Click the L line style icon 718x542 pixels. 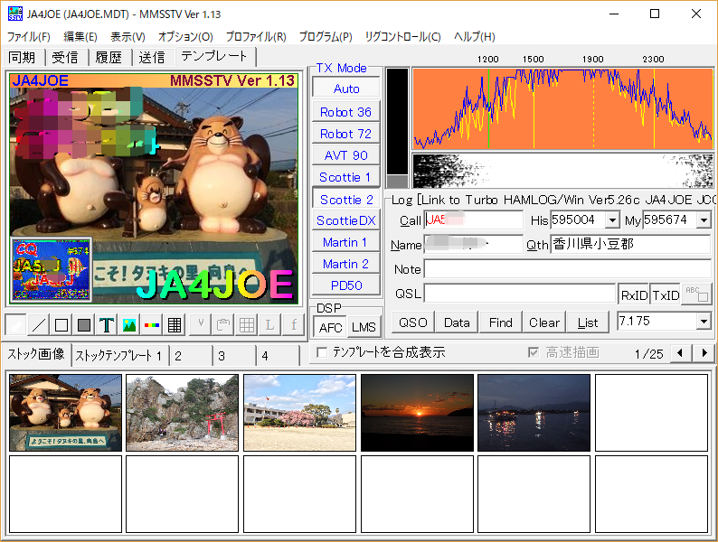tap(269, 325)
